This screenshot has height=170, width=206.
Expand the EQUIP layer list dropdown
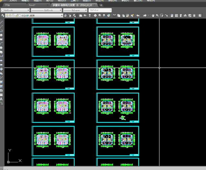[x=62, y=15]
